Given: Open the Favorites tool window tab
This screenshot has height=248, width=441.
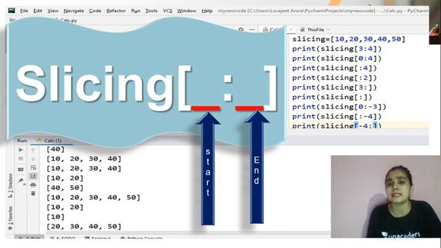Looking at the screenshot, I should coord(10,218).
